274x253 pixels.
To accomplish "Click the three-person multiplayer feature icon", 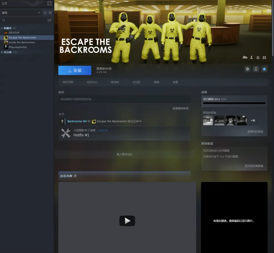I will pyautogui.click(x=258, y=57).
